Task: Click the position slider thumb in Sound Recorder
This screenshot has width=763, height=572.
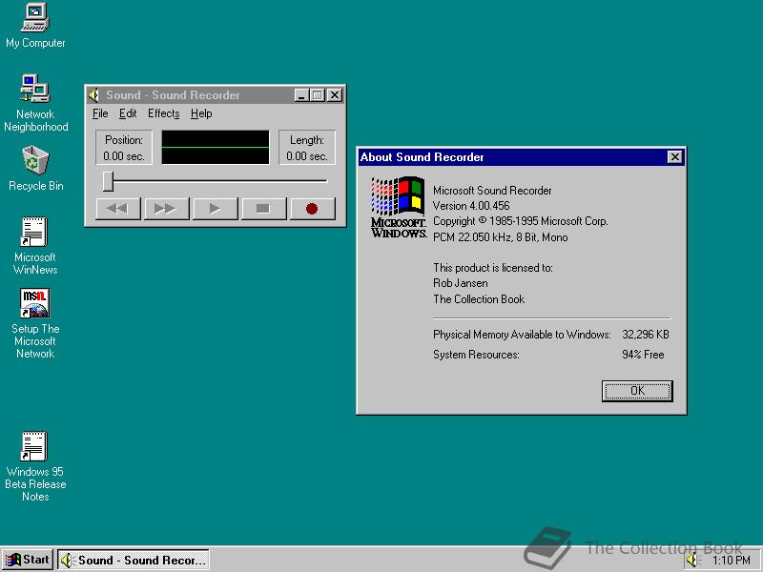Action: click(109, 181)
